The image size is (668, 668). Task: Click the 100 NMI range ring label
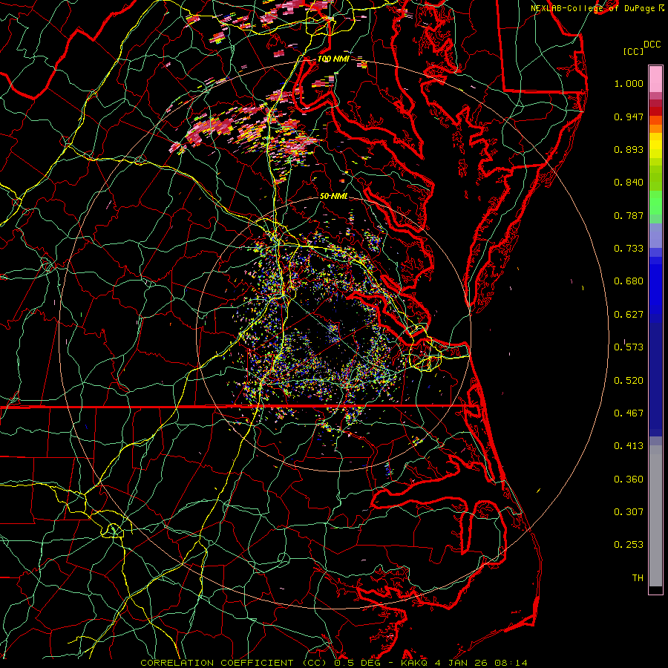333,59
